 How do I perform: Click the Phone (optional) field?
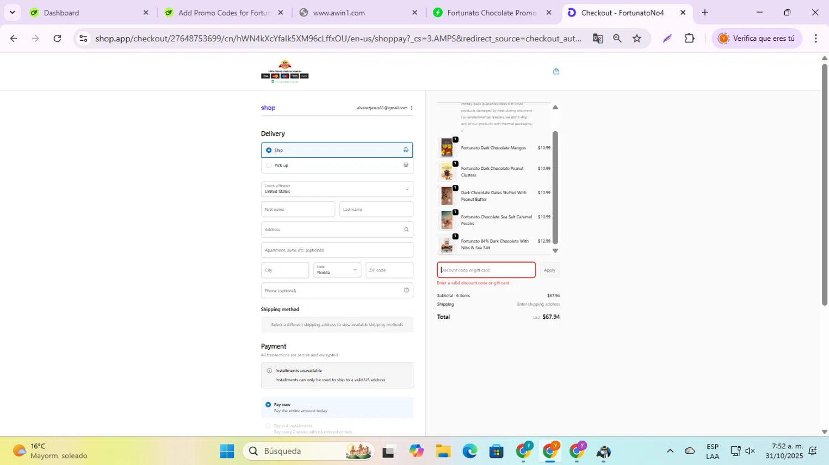[337, 290]
